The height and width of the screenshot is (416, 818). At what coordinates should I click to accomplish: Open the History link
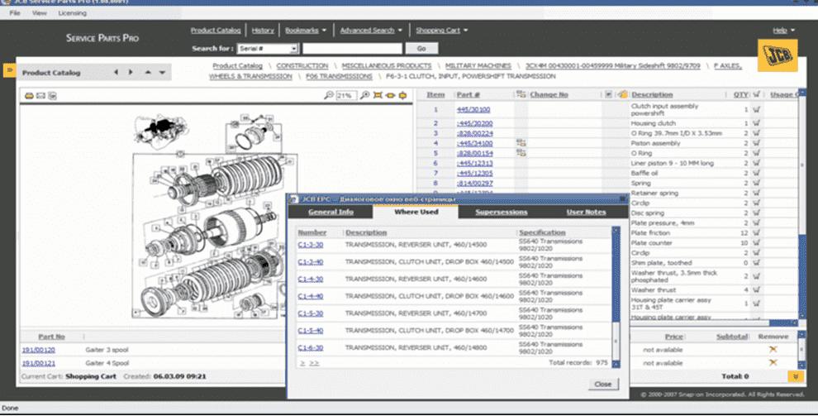pyautogui.click(x=263, y=31)
